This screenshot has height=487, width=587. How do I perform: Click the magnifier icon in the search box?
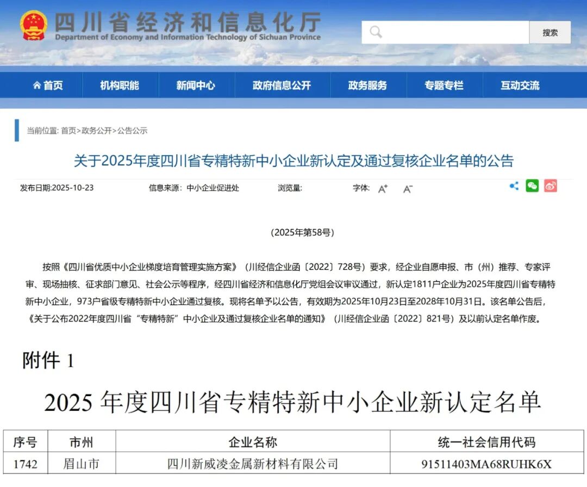[376, 32]
